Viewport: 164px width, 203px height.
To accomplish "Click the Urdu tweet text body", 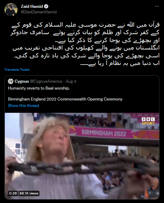I will (x=85, y=44).
